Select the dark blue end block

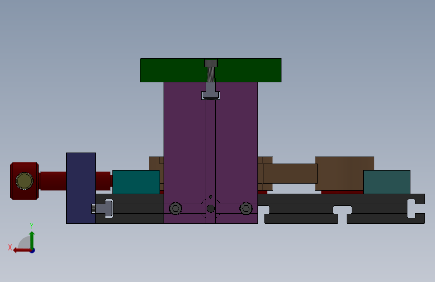tap(81, 188)
